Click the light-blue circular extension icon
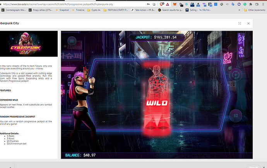 coord(187,4)
